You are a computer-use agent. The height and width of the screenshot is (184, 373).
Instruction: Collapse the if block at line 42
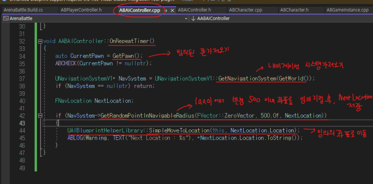(x=40, y=116)
